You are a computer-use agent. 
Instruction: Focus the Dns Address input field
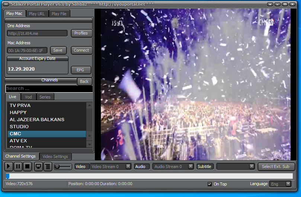click(37, 33)
